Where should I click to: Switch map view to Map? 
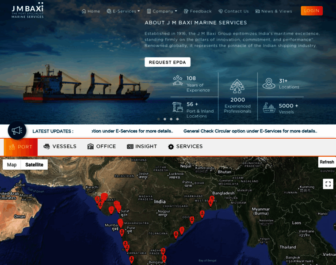[12, 165]
